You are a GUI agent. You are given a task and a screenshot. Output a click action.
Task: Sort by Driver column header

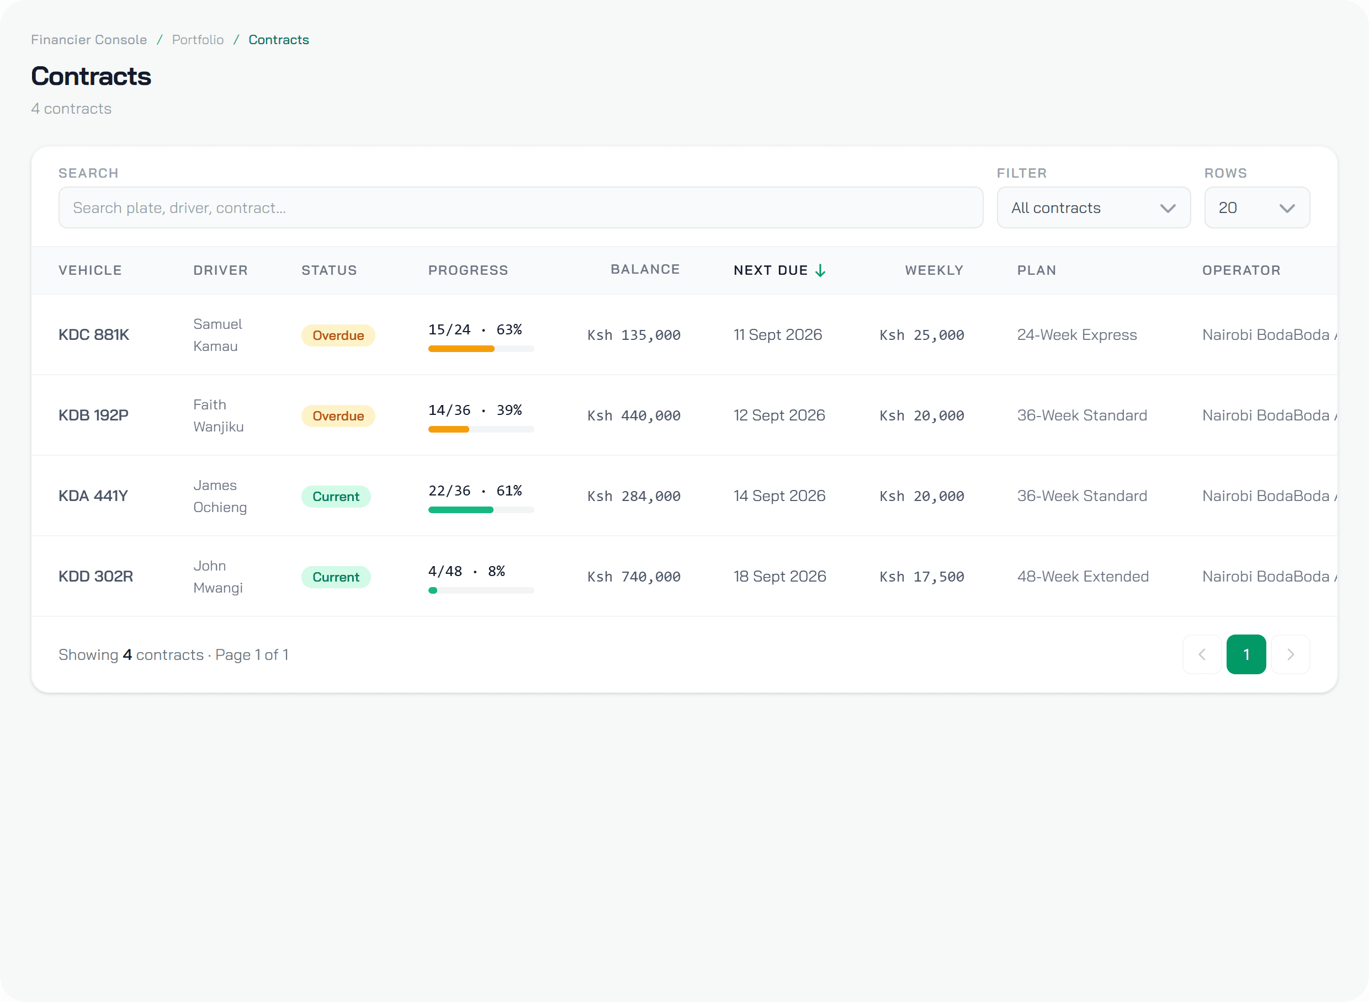point(221,270)
